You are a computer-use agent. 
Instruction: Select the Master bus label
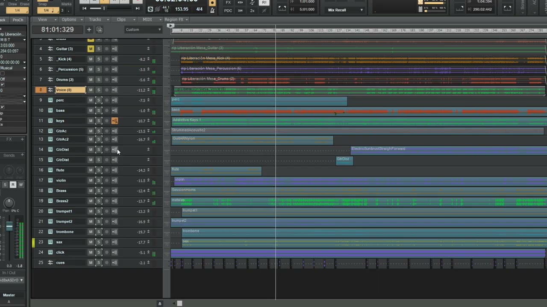[x=9, y=295]
